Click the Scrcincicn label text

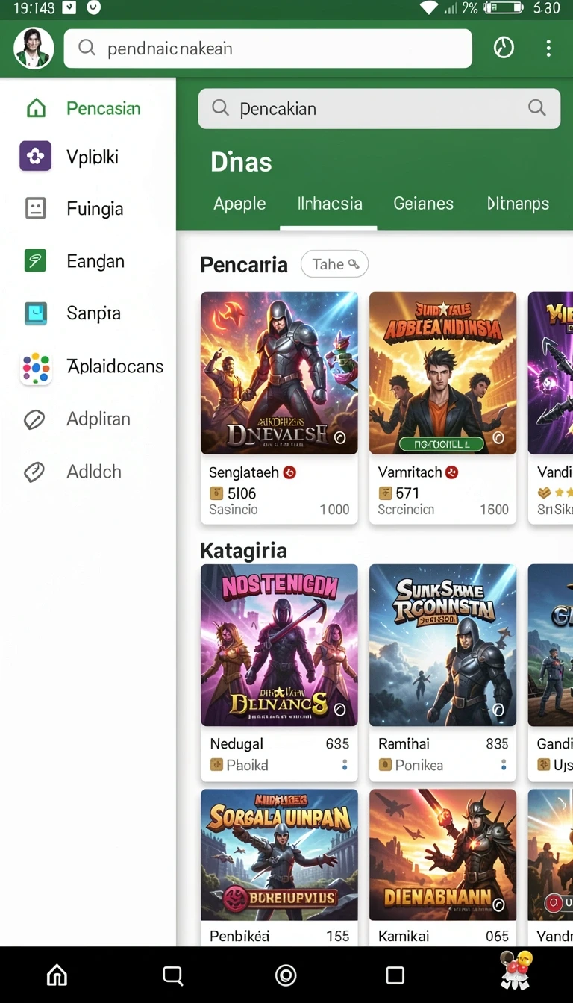pos(406,510)
